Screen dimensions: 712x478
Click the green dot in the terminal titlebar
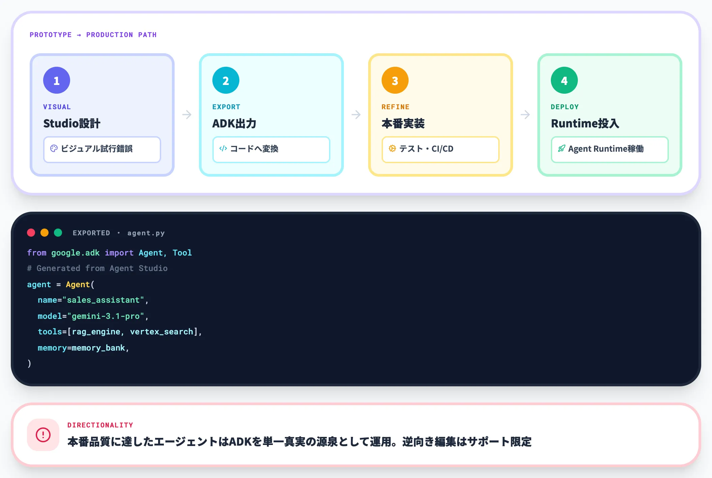tap(58, 233)
